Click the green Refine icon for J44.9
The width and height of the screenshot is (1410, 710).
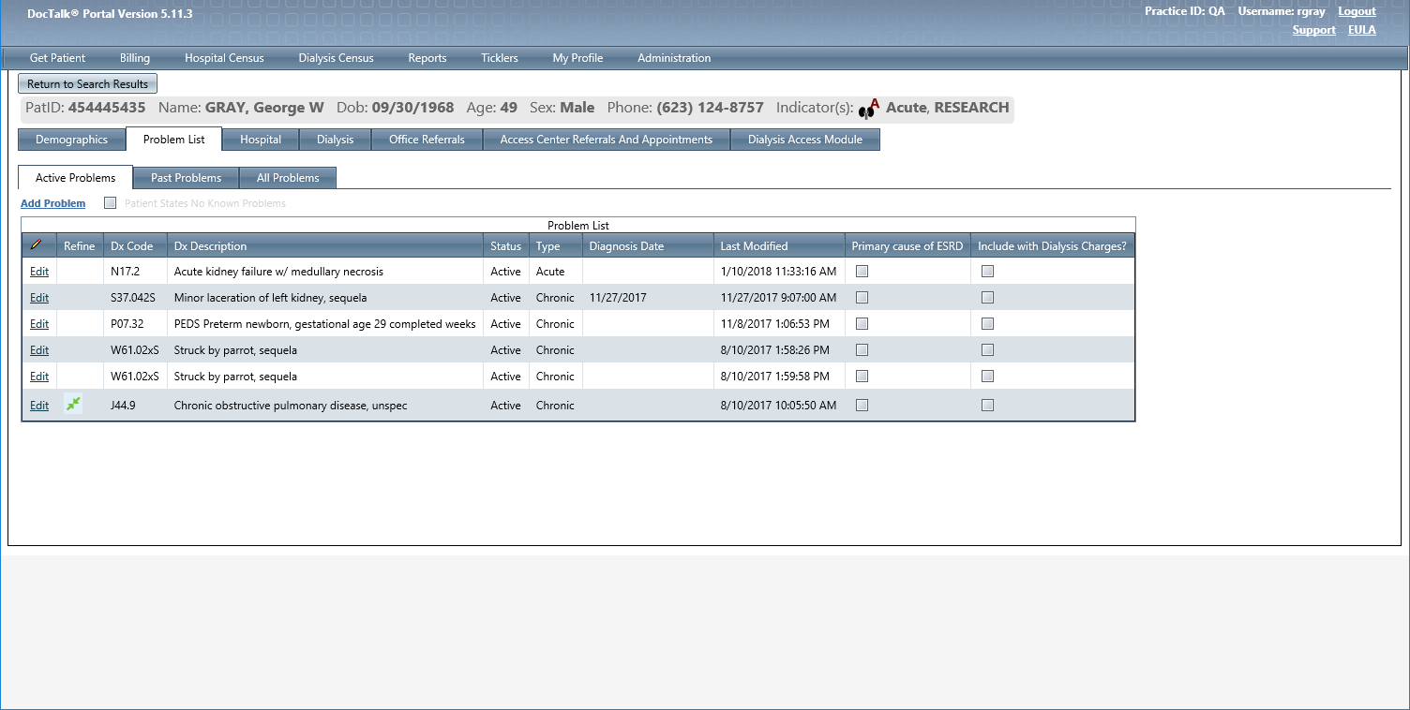coord(73,405)
